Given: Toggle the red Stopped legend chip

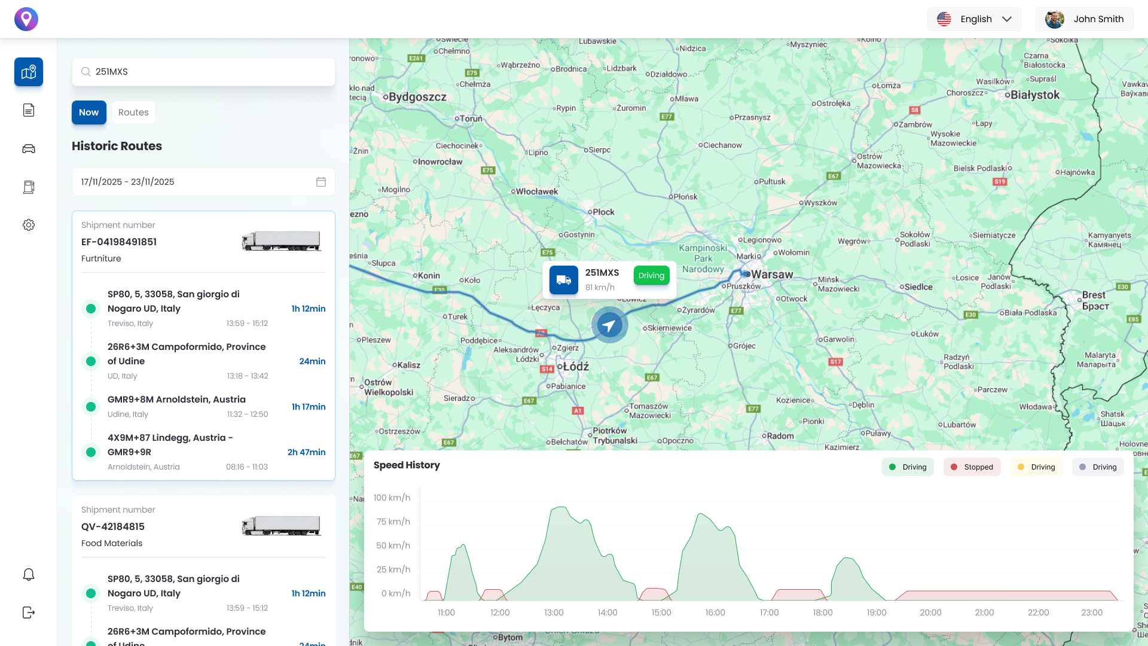Looking at the screenshot, I should pos(972,467).
